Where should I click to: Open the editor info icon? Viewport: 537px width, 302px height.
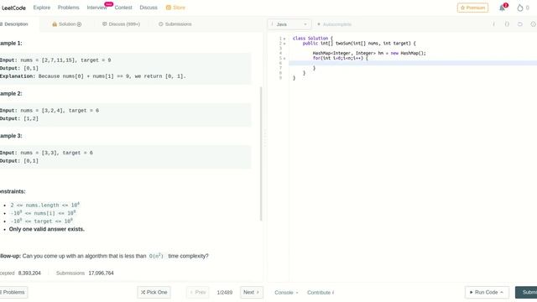(x=493, y=24)
